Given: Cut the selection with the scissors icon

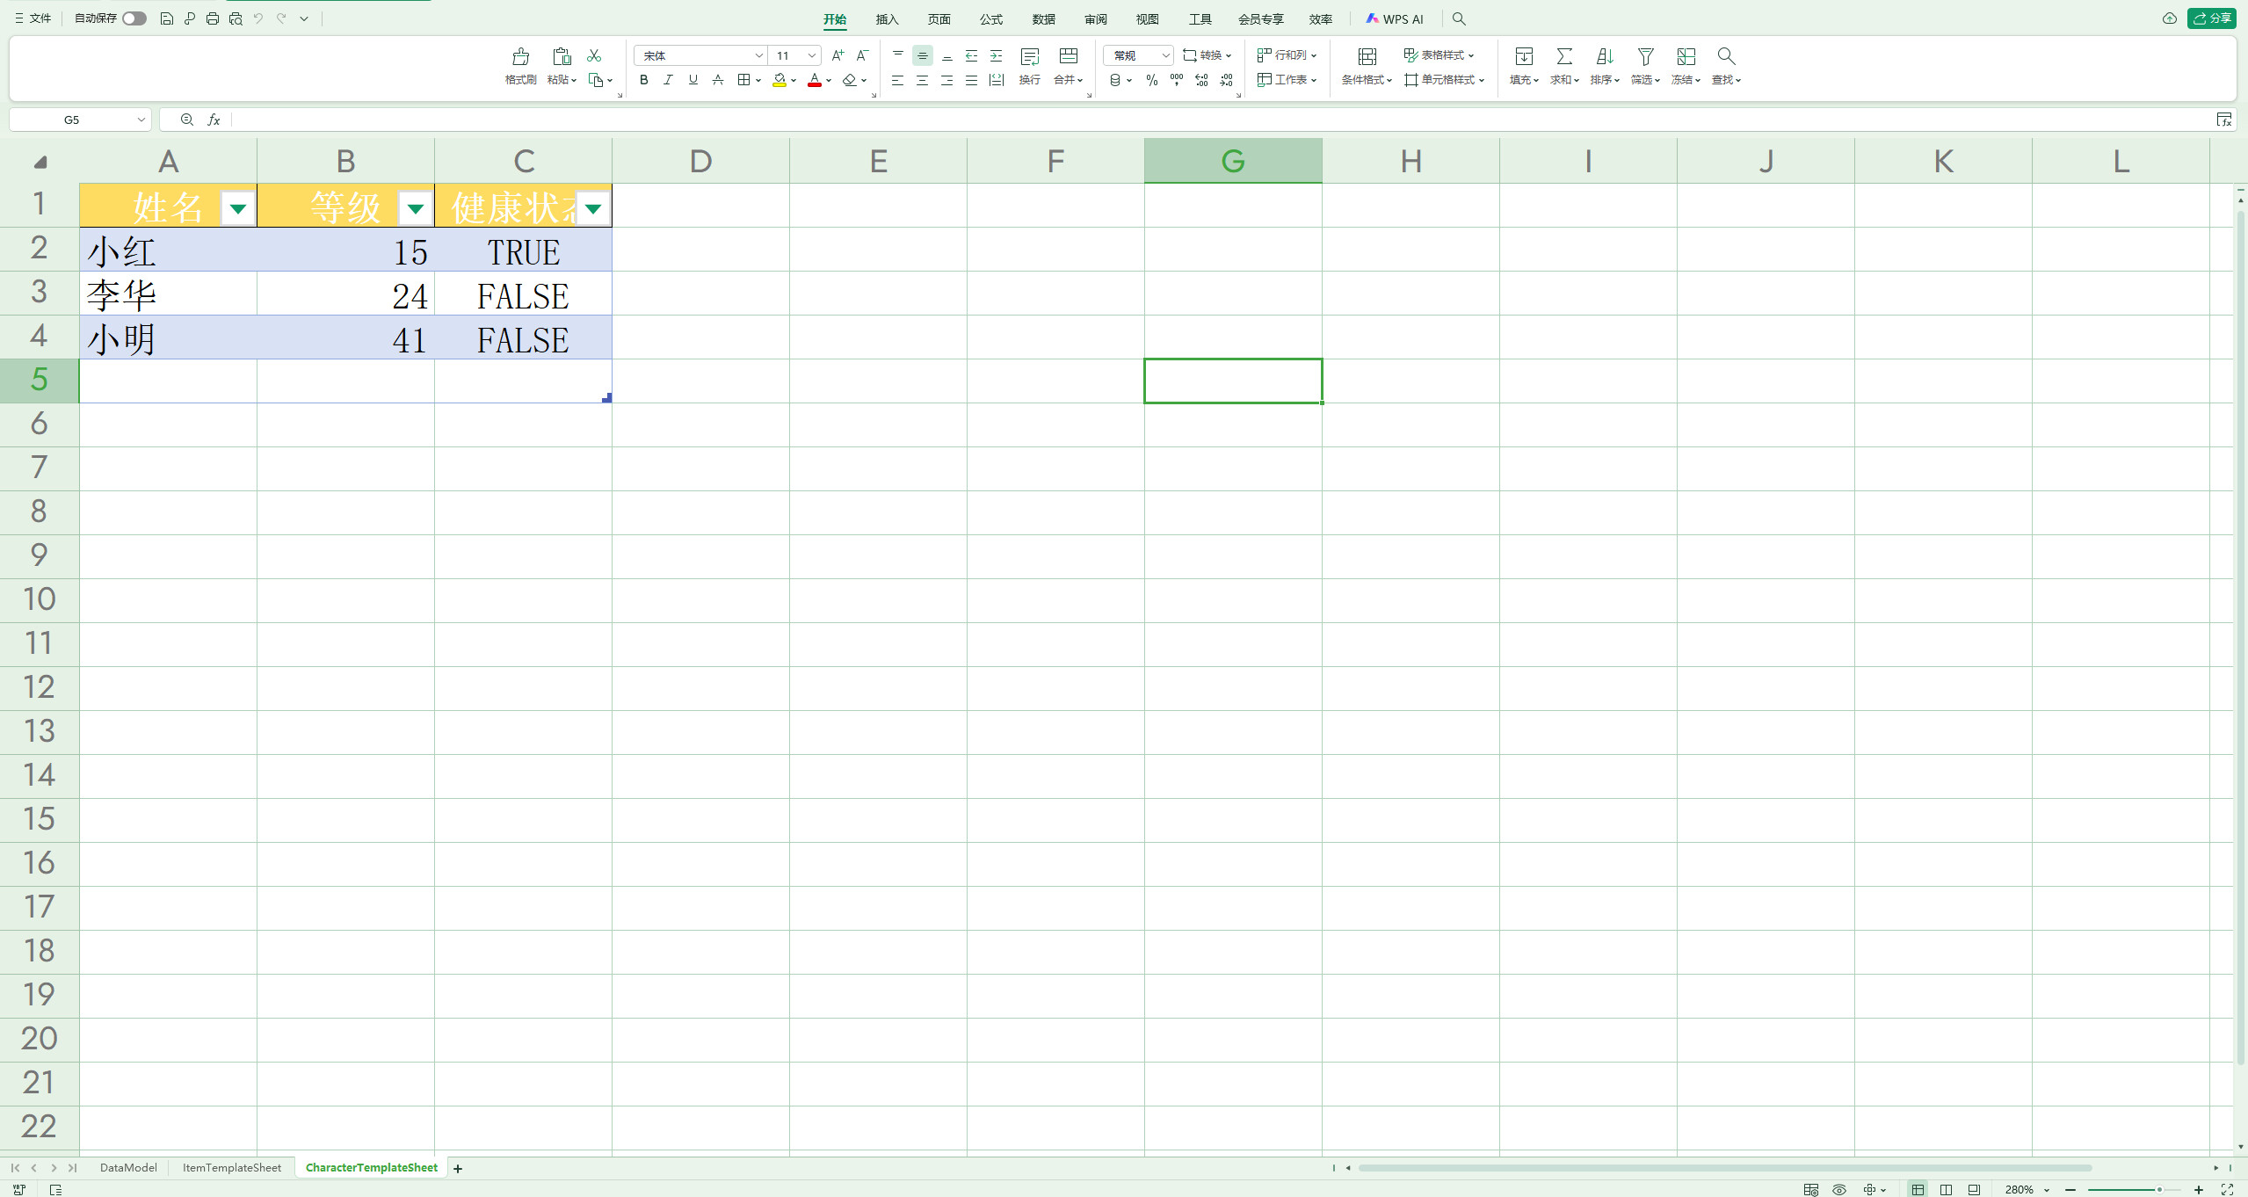Looking at the screenshot, I should pos(594,55).
